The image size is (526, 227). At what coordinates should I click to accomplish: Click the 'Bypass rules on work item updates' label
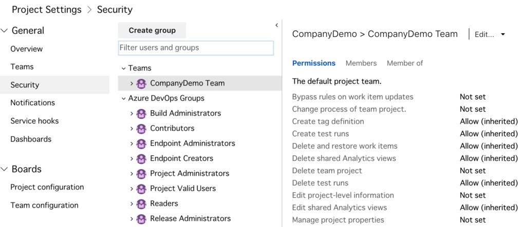click(352, 97)
